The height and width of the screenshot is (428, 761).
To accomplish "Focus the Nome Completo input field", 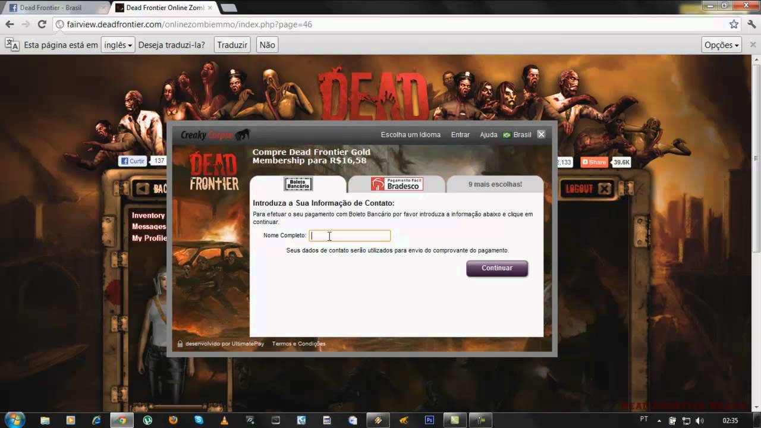I will [350, 235].
